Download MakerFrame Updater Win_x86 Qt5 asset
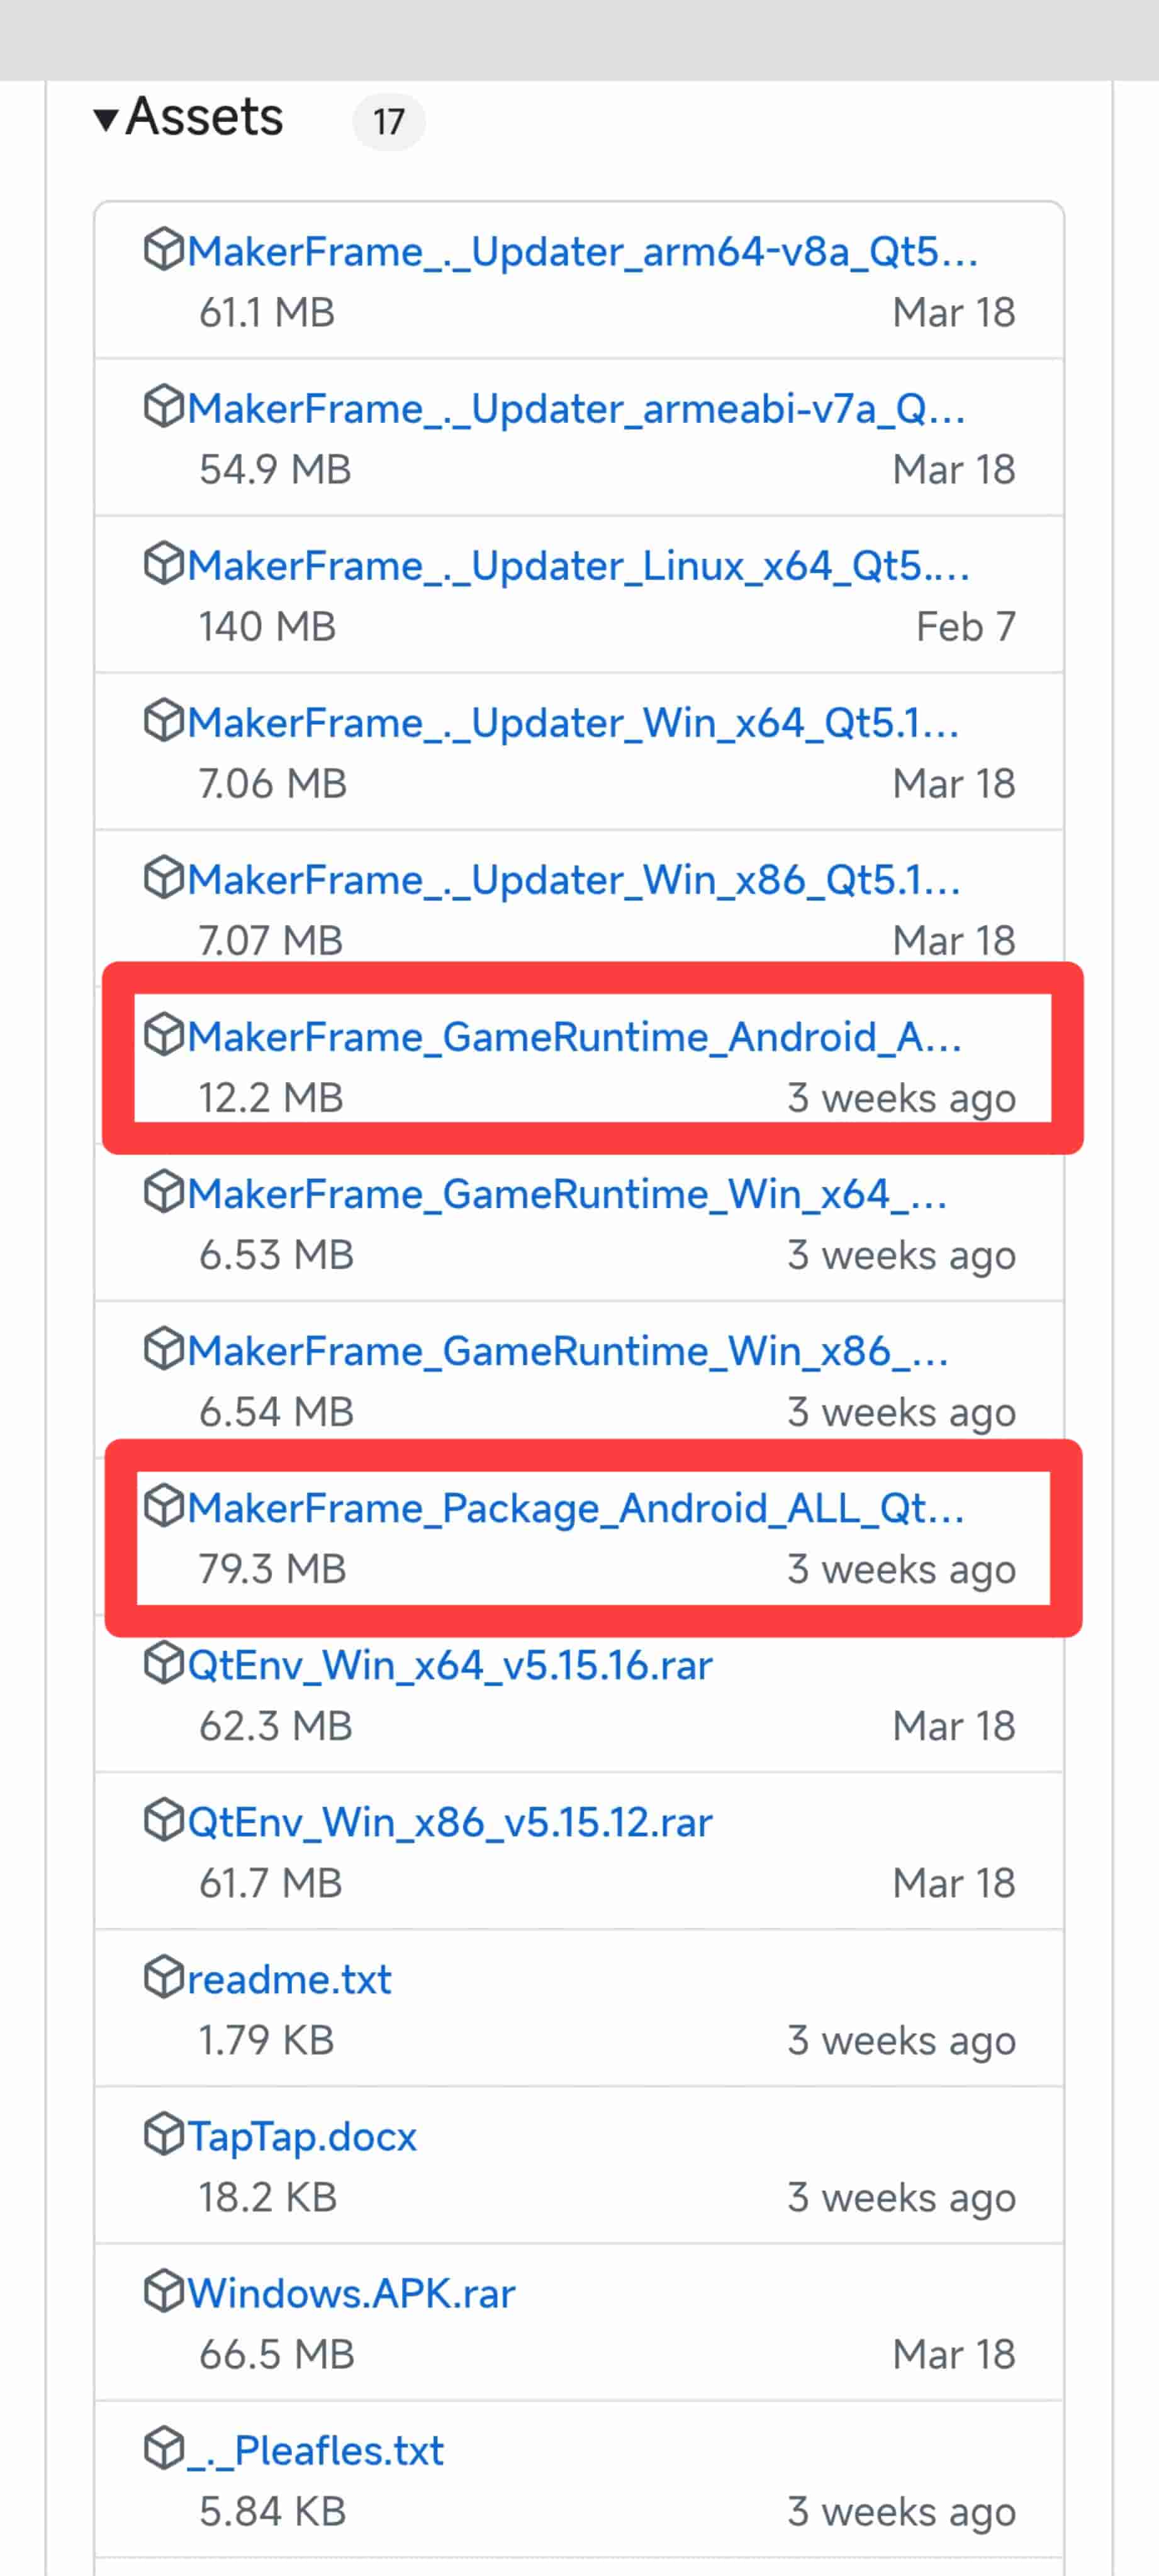Viewport: 1159px width, 2576px height. tap(573, 879)
